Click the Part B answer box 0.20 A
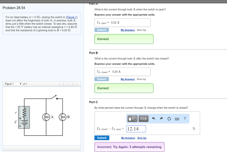227x152 pixels. tap(122, 72)
